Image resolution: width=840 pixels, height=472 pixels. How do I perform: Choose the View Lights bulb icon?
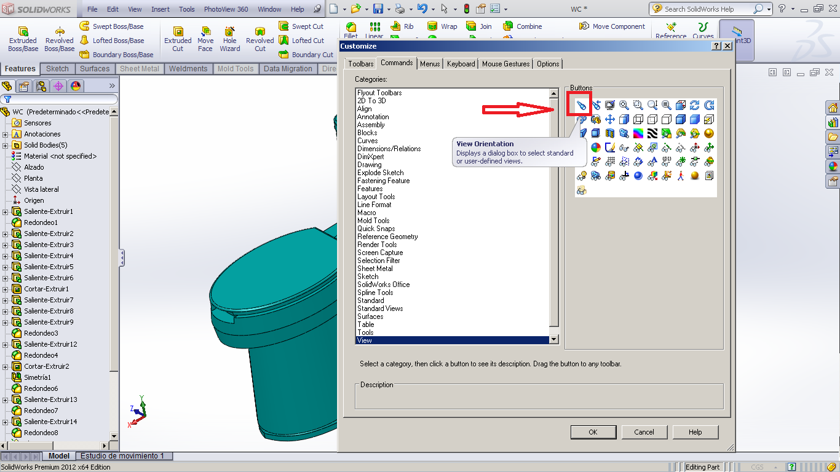(582, 176)
